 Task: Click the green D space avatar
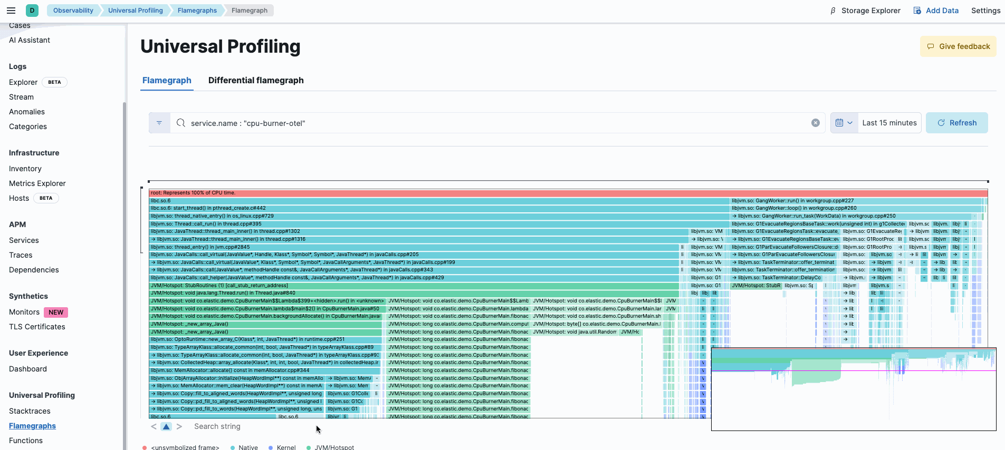[32, 11]
